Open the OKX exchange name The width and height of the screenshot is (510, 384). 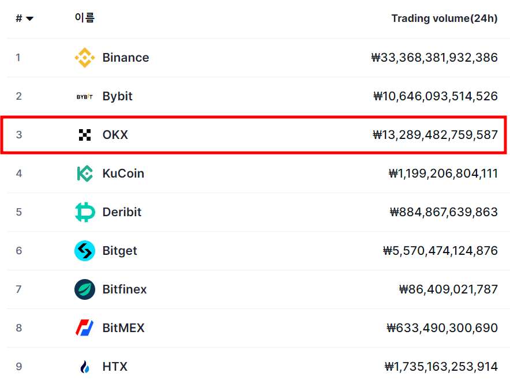pos(115,134)
